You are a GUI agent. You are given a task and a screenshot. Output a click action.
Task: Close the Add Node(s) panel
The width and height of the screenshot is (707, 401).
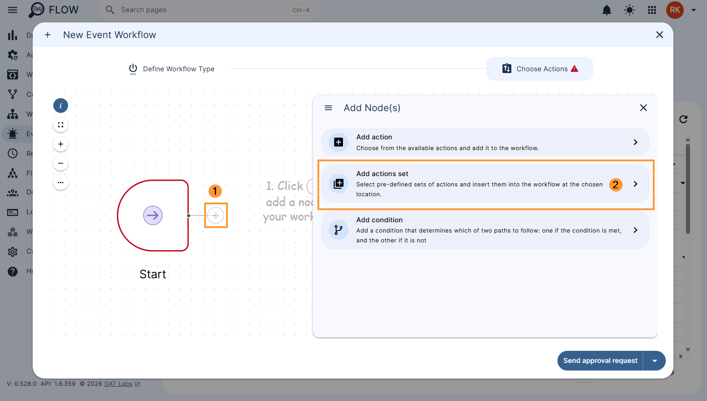[643, 108]
